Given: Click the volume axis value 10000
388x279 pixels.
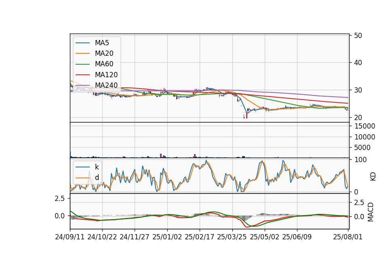Looking at the screenshot, I should 365,137.
